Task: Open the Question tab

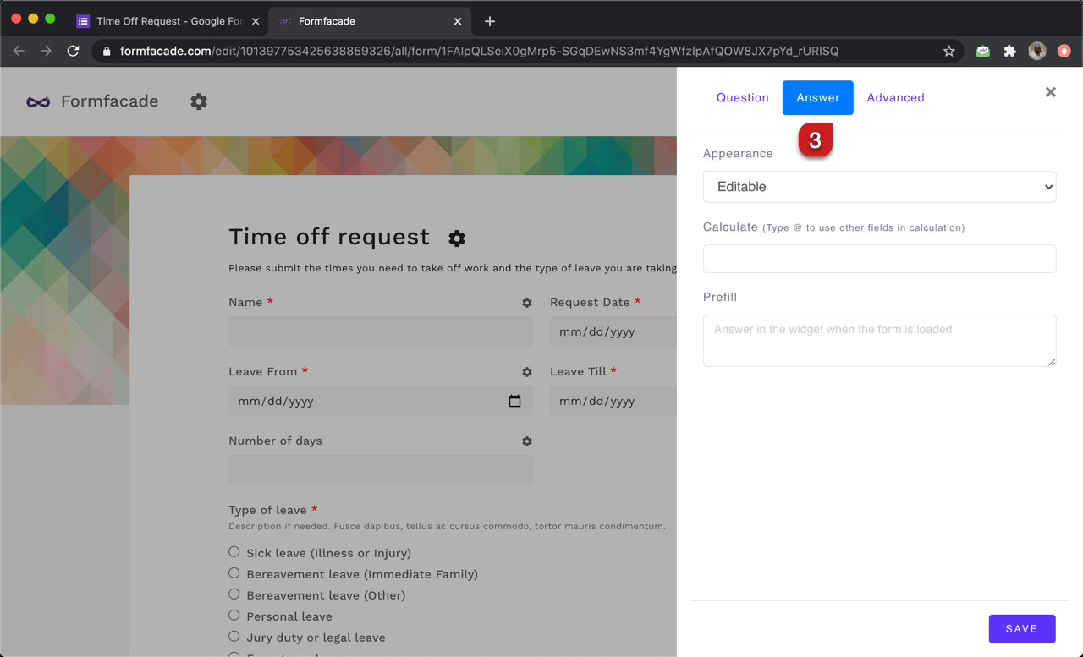Action: point(742,97)
